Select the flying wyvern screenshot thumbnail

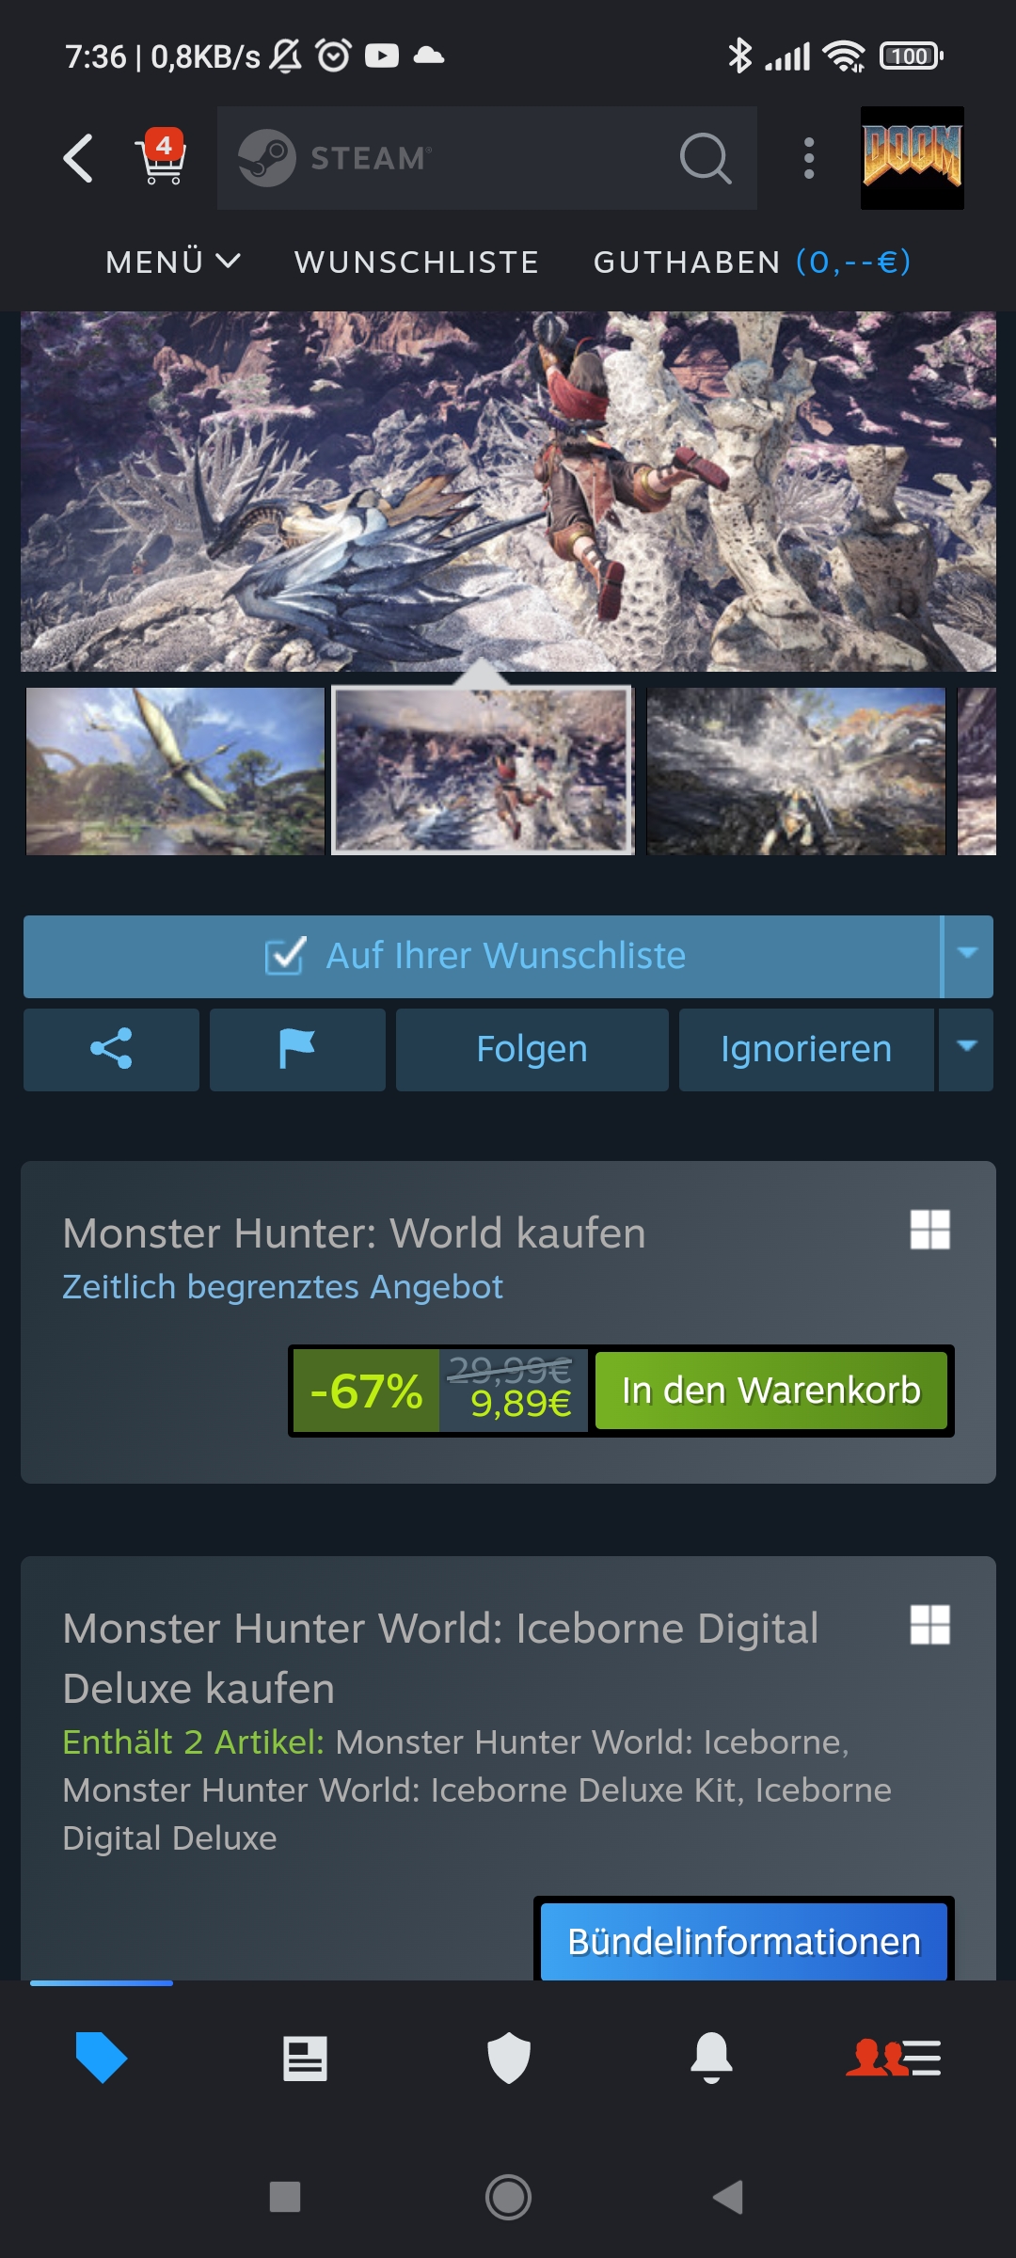pos(175,771)
